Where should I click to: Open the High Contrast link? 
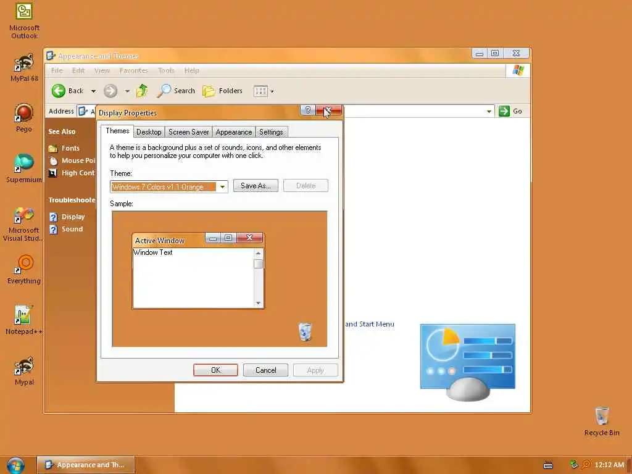(x=72, y=173)
